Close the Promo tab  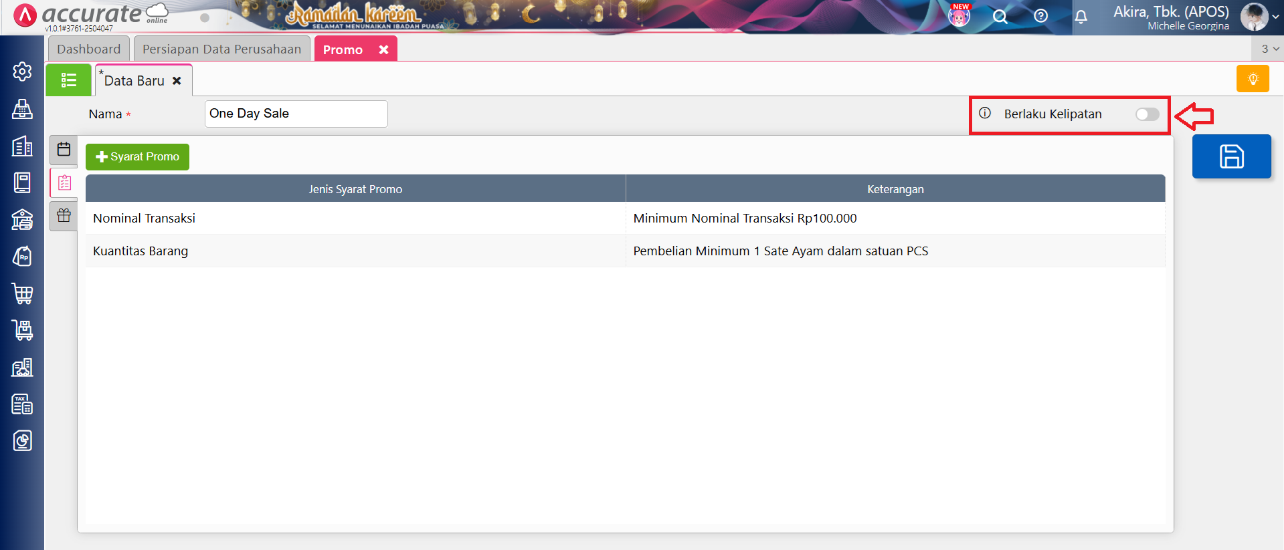coord(383,50)
